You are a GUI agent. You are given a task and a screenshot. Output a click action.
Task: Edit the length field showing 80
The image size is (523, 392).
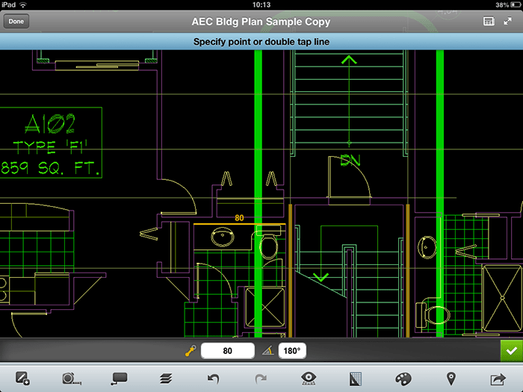227,351
